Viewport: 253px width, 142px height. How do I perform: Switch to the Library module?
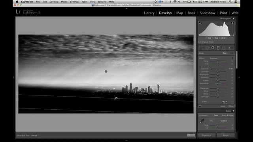(149, 13)
